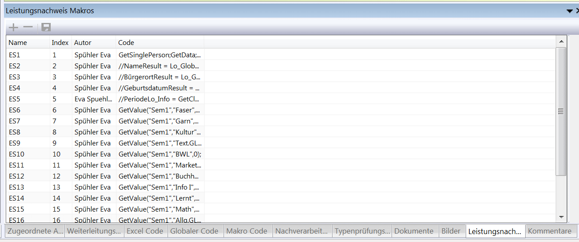Select the Makro Code tab
Viewport: 579px width, 242px height.
tap(247, 231)
